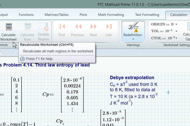
Task: Toggle the Redefinition warnings button
Action: click(x=133, y=28)
